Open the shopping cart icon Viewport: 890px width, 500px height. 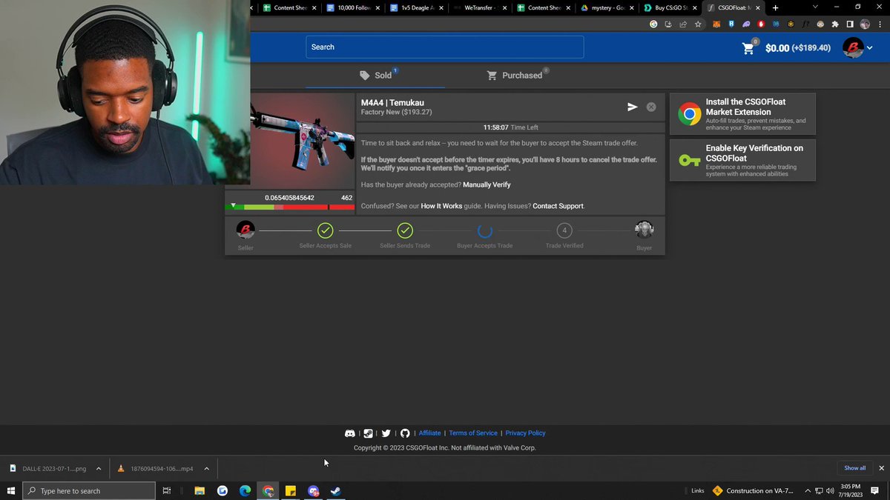coord(748,48)
